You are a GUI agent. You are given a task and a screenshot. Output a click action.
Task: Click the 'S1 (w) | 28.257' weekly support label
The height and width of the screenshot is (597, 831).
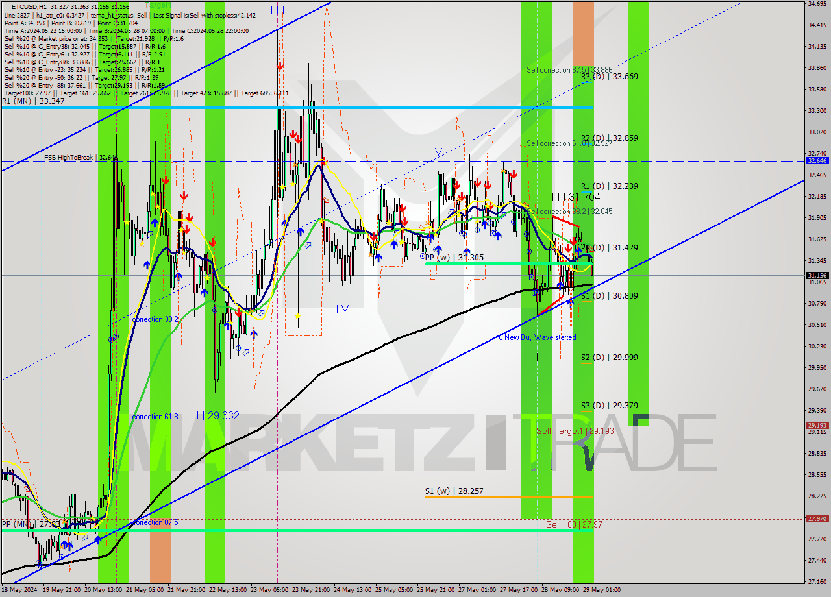[x=454, y=491]
